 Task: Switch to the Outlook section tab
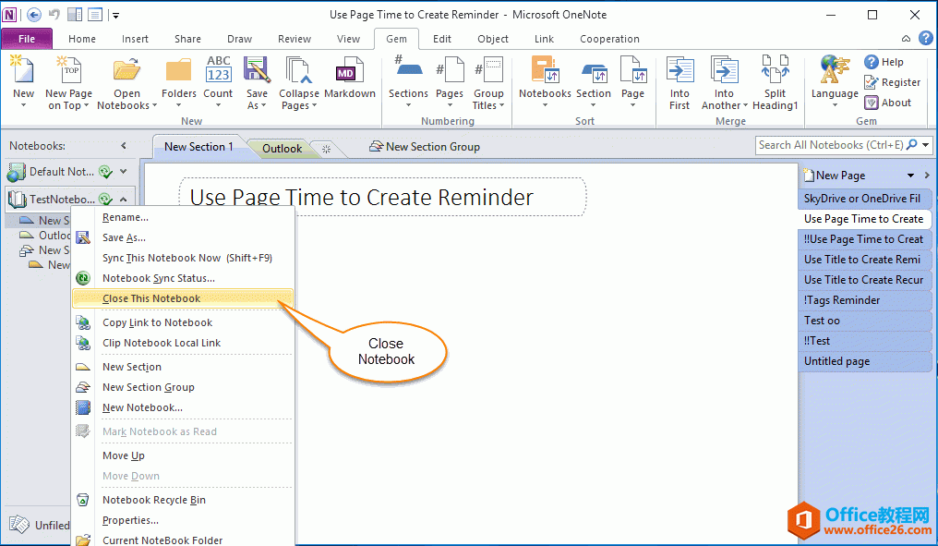pyautogui.click(x=281, y=147)
